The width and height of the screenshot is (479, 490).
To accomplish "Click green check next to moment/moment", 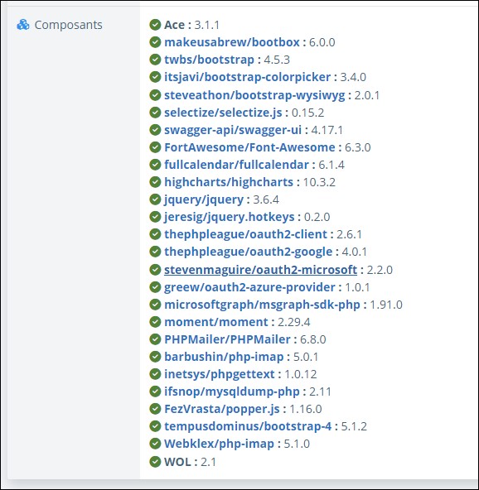I will point(155,322).
